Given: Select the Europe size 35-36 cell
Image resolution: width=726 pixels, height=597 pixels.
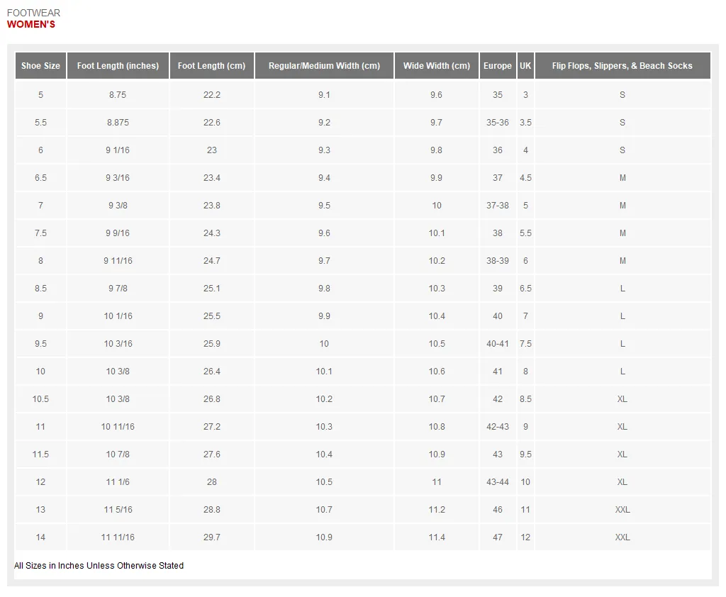Looking at the screenshot, I should coord(498,123).
